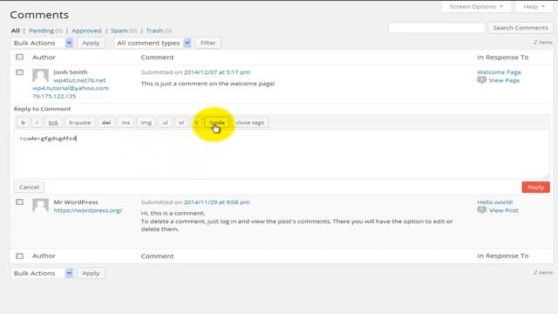Screen dimensions: 558x314
Task: Click the 'Comment' column header at top
Action: click(x=157, y=58)
